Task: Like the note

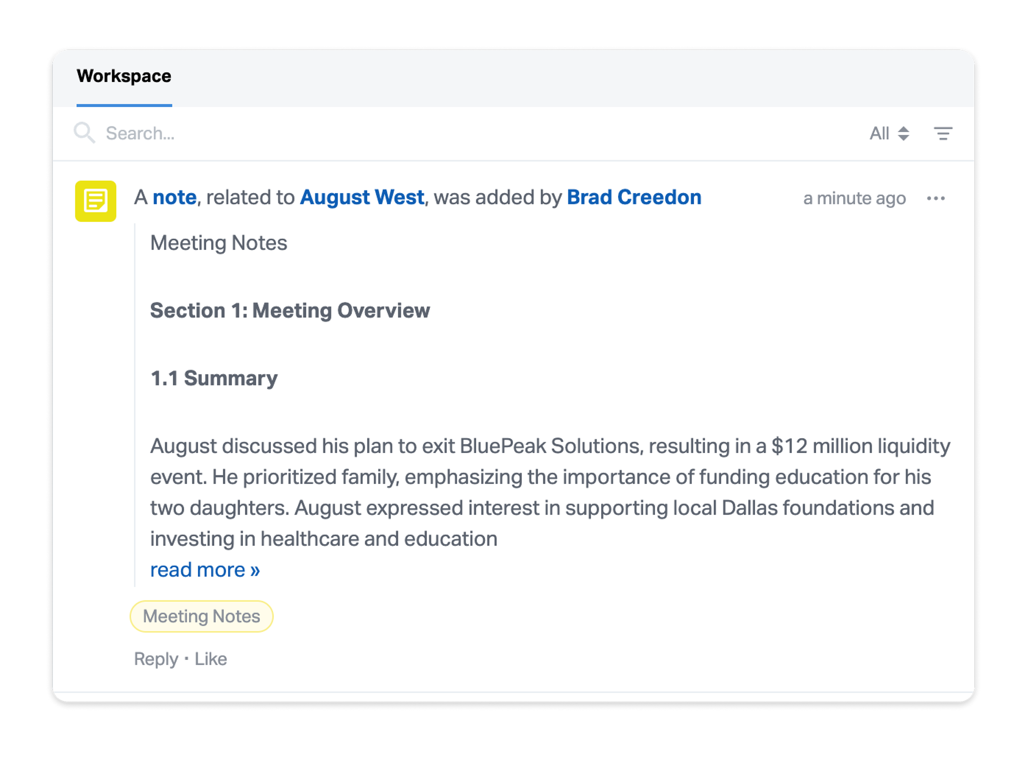Action: point(210,659)
